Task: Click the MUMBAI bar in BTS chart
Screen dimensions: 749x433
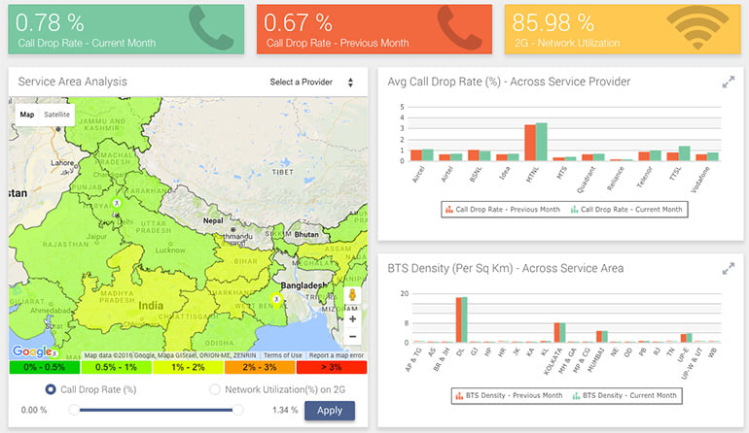Action: [602, 337]
